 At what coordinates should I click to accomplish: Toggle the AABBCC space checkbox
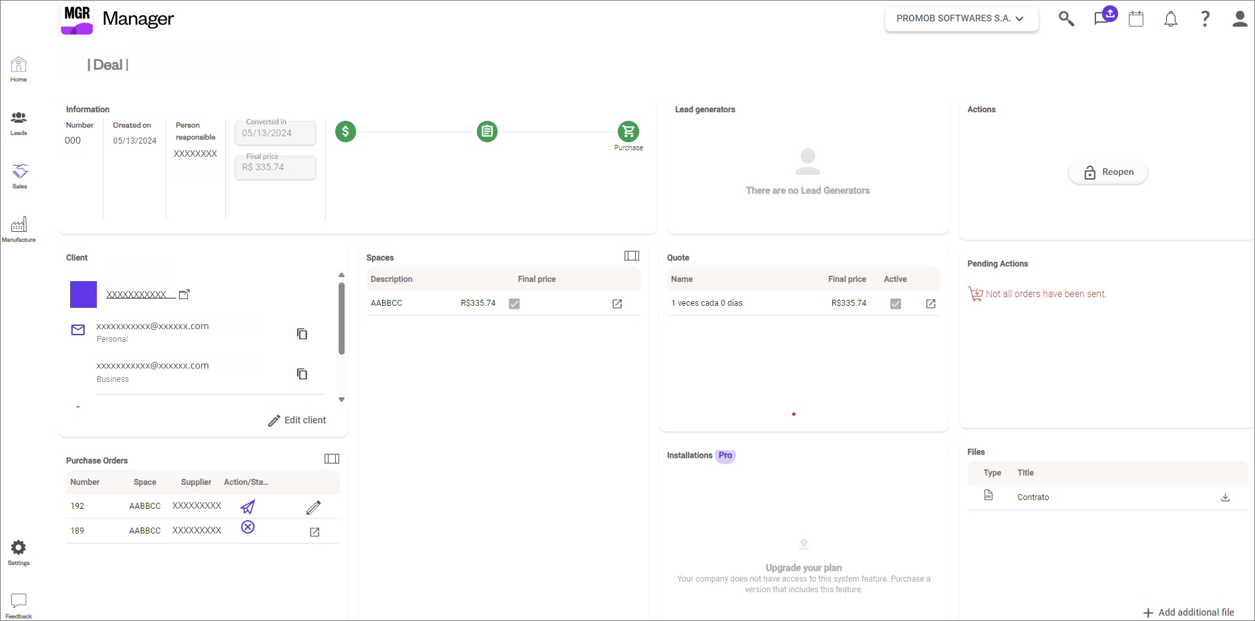514,304
